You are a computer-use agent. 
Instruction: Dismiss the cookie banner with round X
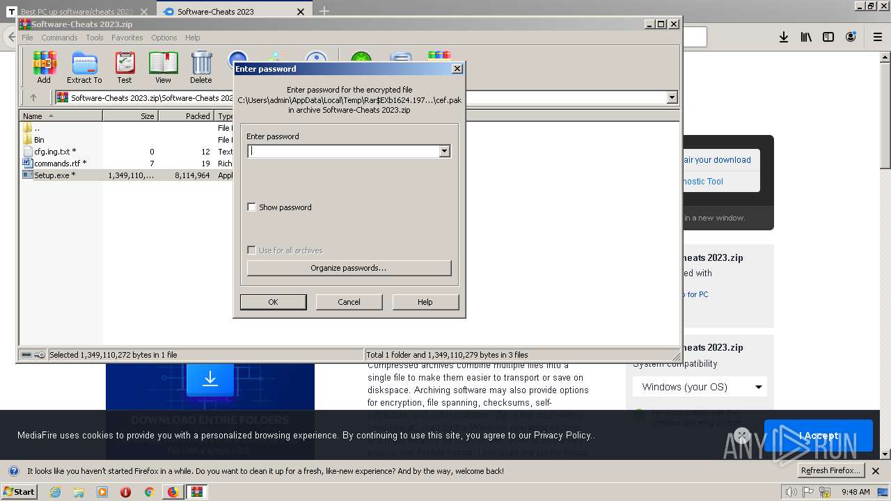(x=742, y=436)
